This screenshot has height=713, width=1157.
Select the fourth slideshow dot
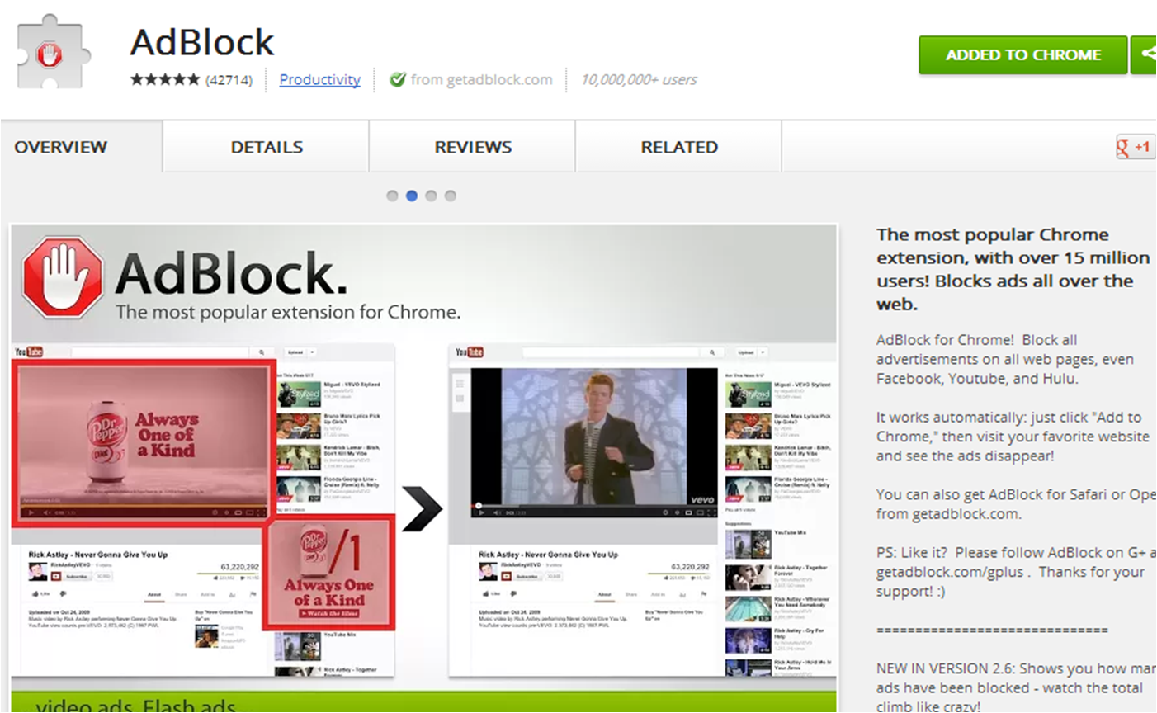(450, 196)
